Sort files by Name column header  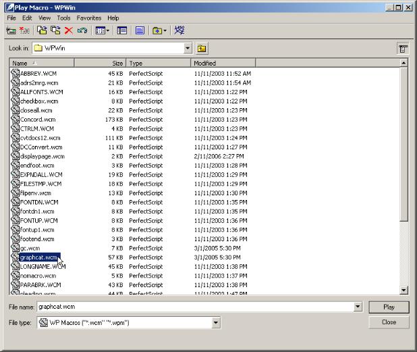coord(42,63)
